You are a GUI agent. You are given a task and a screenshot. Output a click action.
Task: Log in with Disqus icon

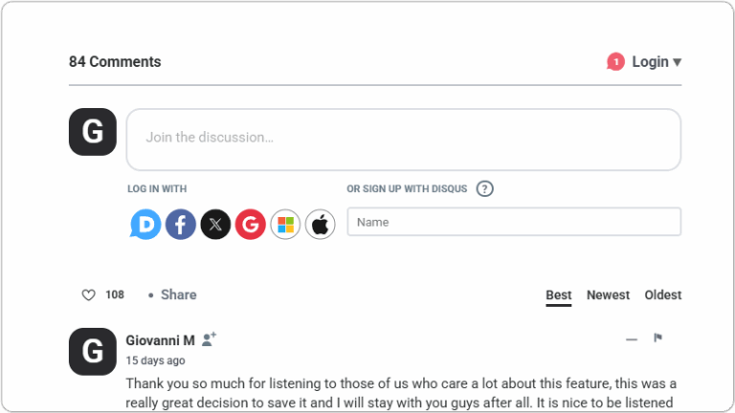tap(145, 225)
